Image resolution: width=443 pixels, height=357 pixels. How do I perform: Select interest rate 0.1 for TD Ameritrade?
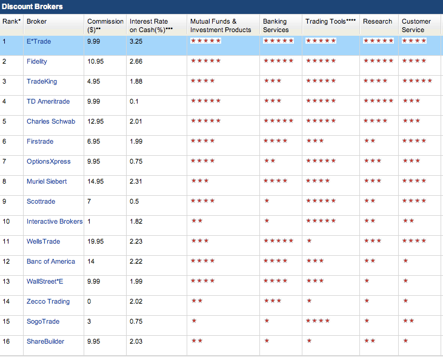(x=134, y=101)
